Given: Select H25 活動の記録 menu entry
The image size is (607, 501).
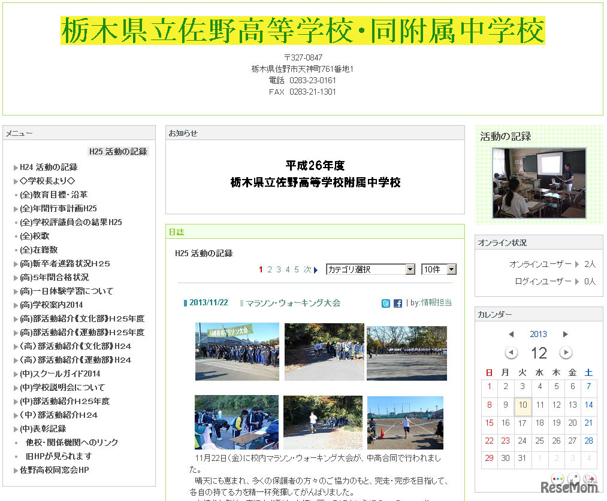Looking at the screenshot, I should [118, 151].
